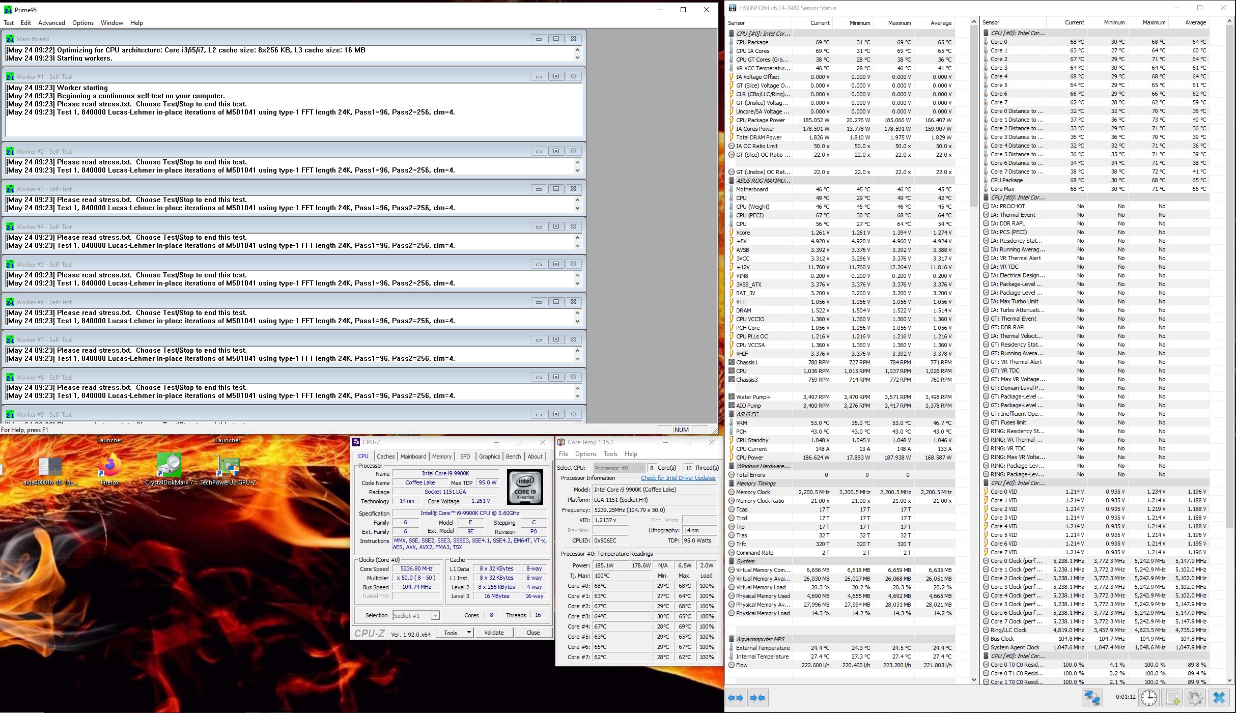Click the inward arrows shrink-columns icon
Viewport: 1236px width, 713px height.
[757, 698]
